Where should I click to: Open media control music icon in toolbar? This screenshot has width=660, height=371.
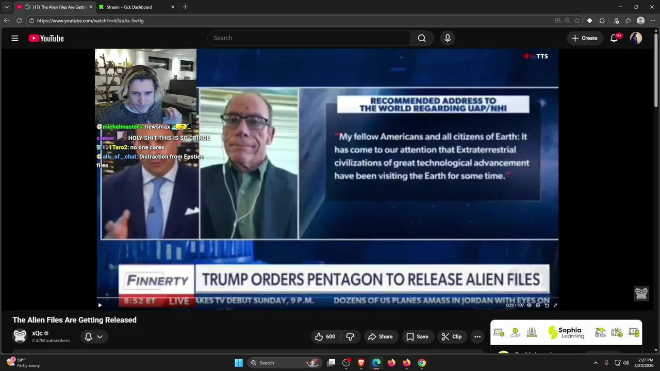616,21
